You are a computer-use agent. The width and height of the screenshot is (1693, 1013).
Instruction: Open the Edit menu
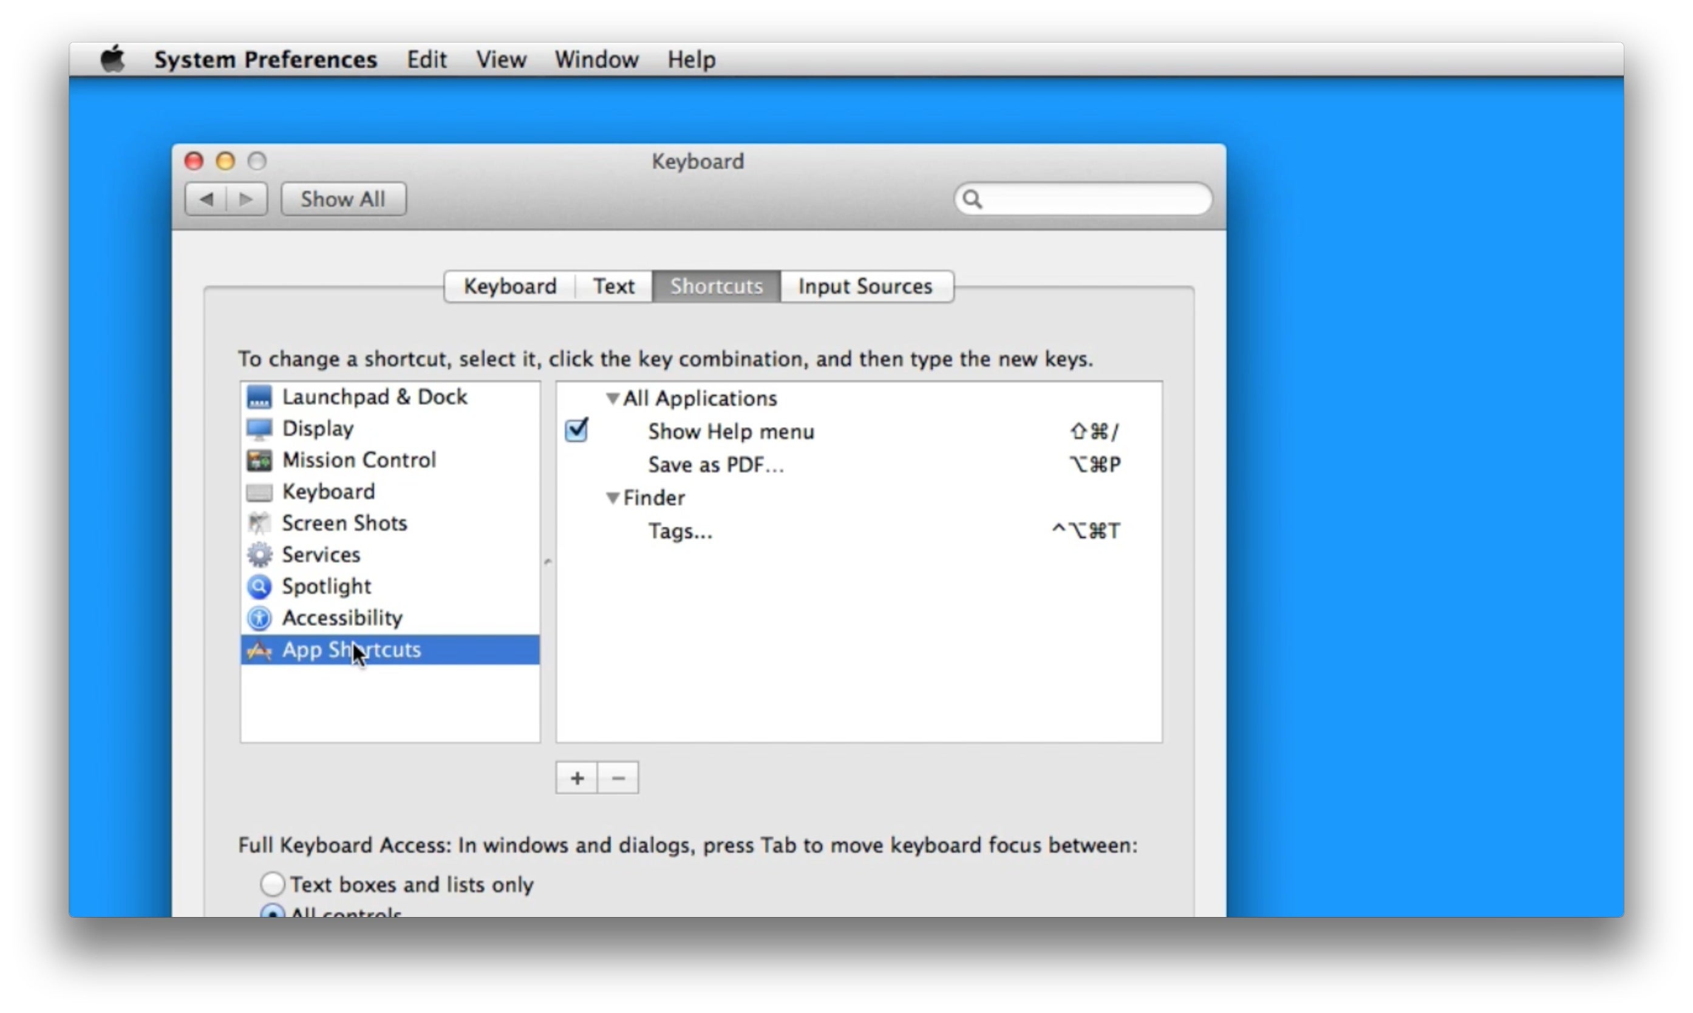click(x=426, y=60)
